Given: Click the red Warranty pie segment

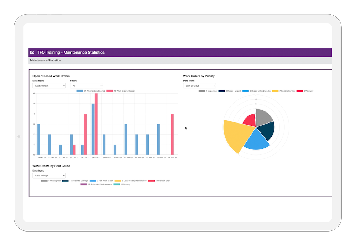Looking at the screenshot, I should pos(250,120).
